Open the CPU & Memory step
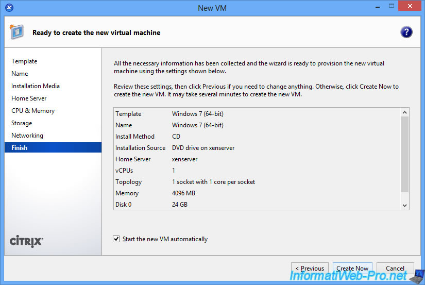The height and width of the screenshot is (285, 425). click(x=33, y=111)
